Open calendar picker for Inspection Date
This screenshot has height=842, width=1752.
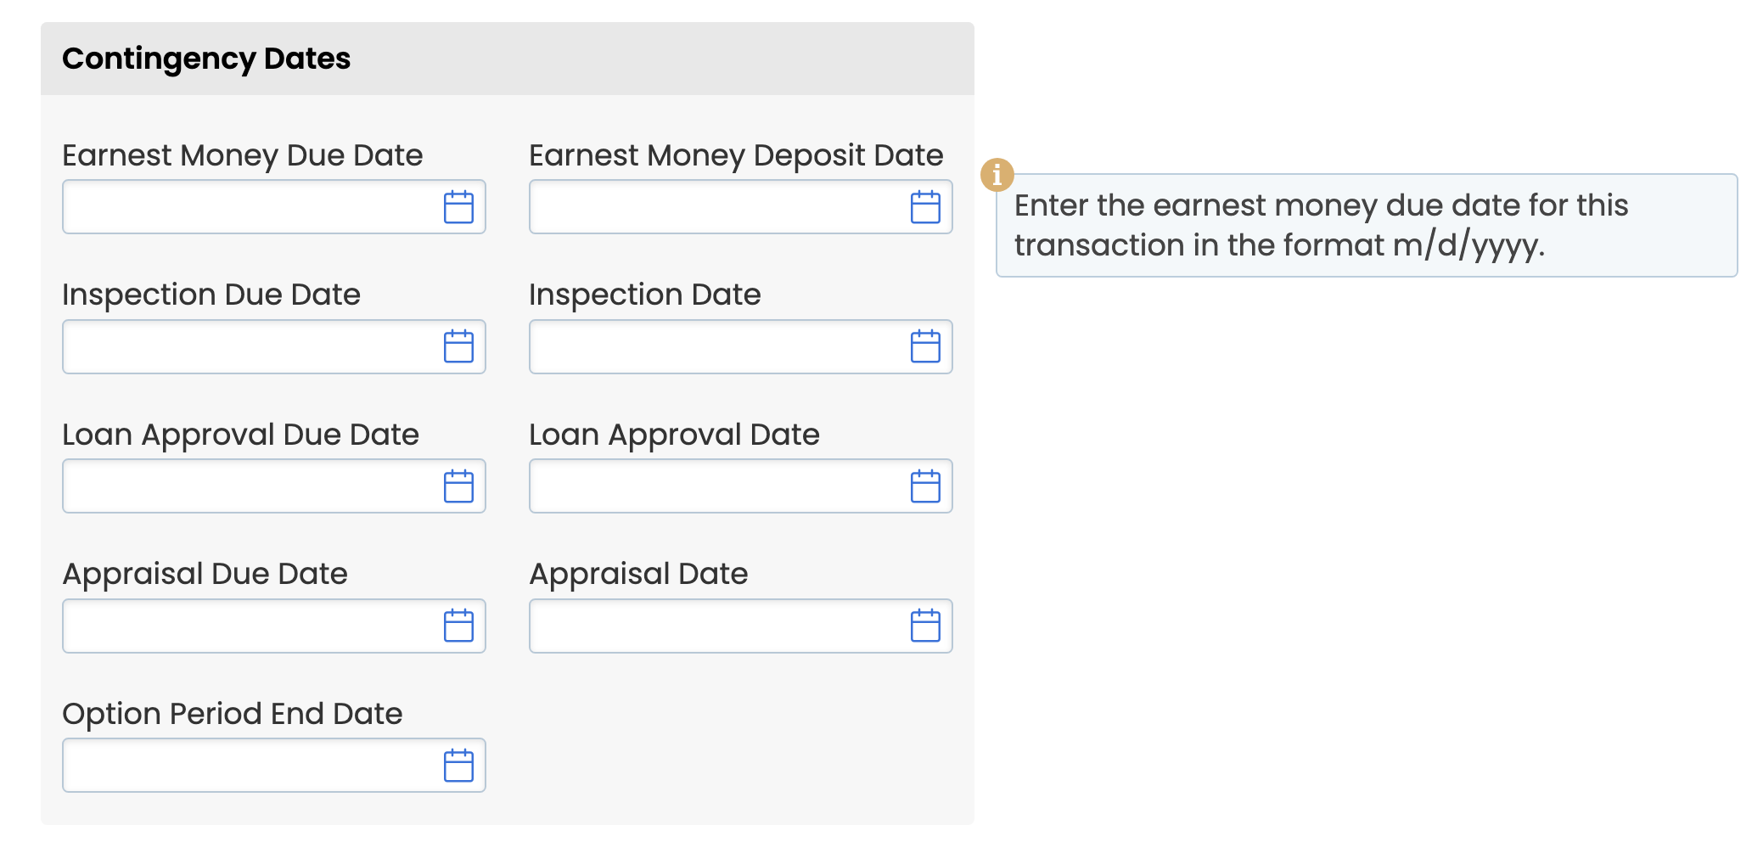925,346
